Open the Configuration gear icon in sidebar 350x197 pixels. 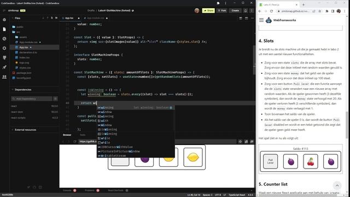pos(4,48)
